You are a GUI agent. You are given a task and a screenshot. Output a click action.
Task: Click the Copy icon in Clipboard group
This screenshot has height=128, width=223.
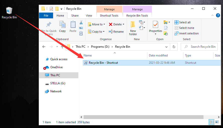tap(62, 24)
